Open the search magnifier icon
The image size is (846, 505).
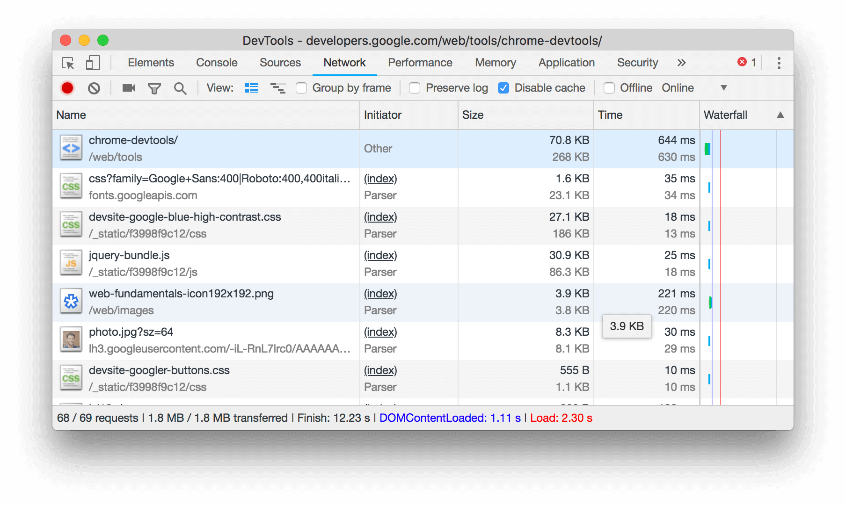pyautogui.click(x=180, y=88)
